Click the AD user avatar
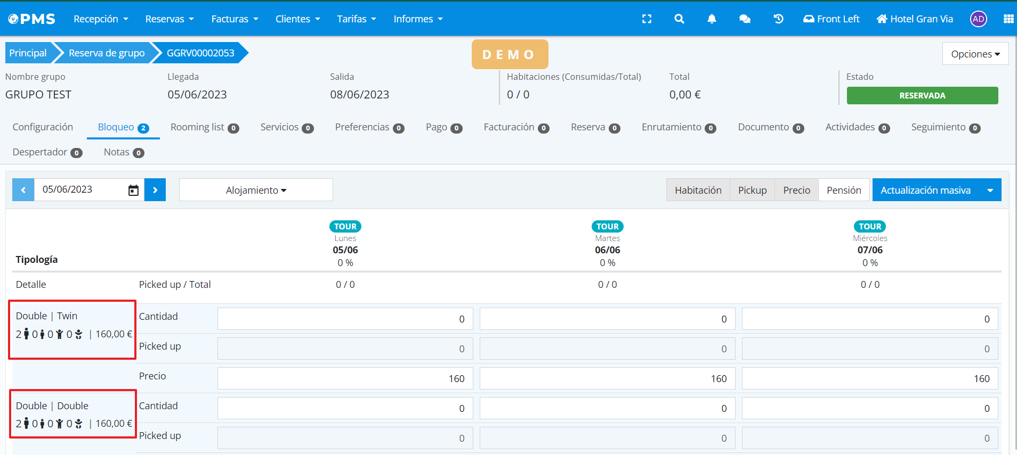Image resolution: width=1017 pixels, height=455 pixels. click(x=978, y=19)
